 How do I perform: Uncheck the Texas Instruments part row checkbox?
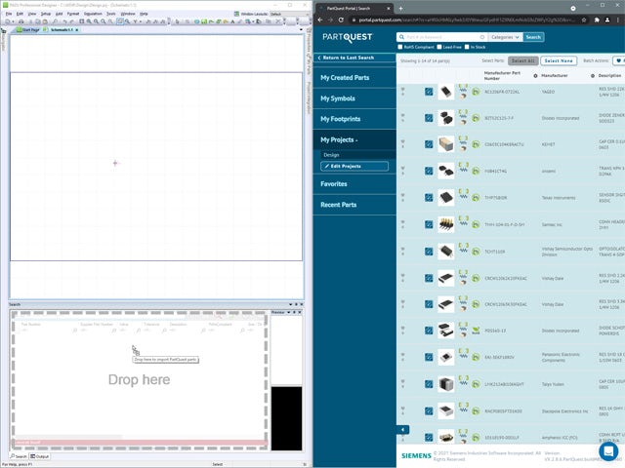[x=429, y=198]
